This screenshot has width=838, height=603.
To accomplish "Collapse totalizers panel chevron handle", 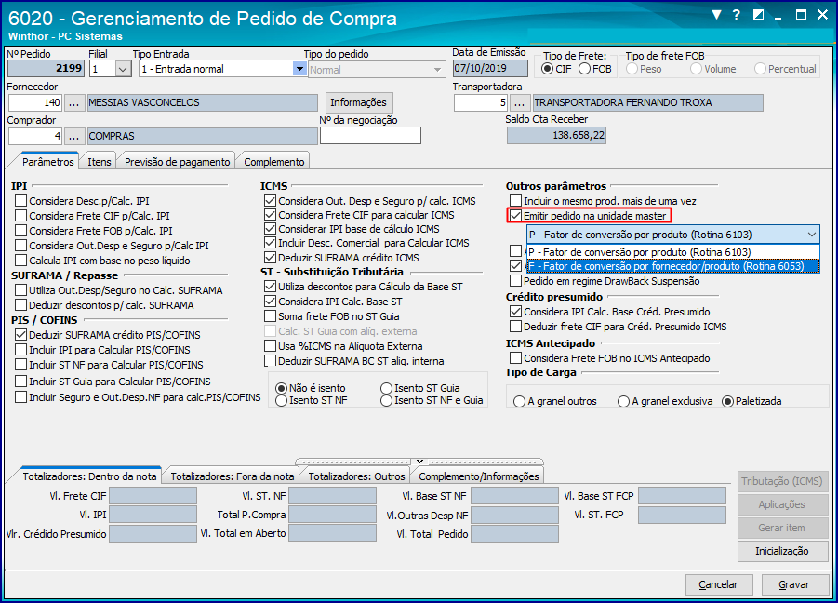I will 419,462.
